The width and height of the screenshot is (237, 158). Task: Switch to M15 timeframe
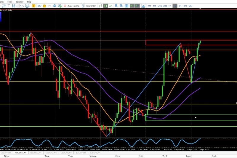pos(160,6)
